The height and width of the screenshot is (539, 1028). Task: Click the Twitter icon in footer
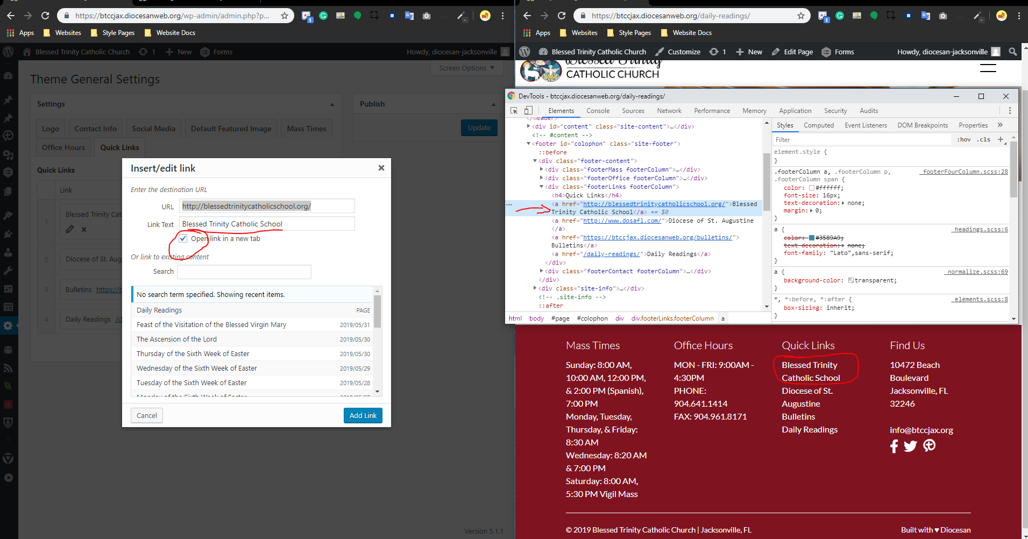tap(910, 446)
